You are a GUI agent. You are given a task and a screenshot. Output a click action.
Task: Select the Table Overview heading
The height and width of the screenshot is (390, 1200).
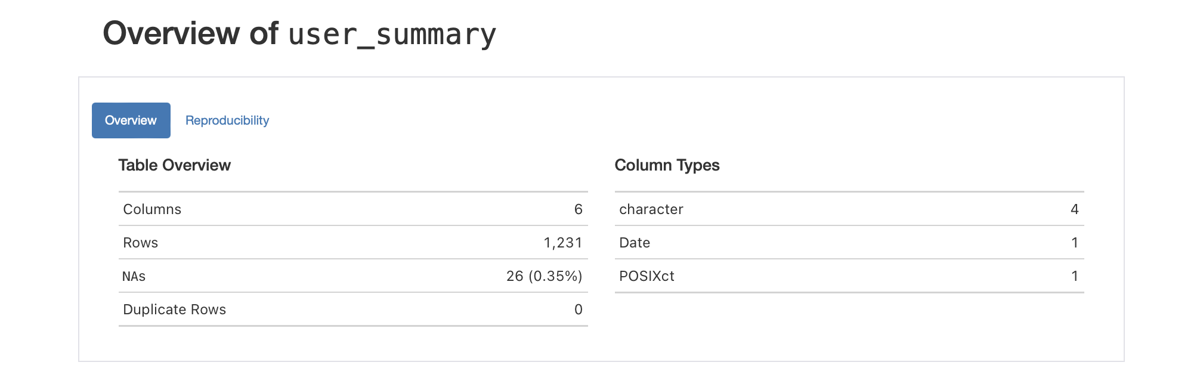(x=174, y=165)
